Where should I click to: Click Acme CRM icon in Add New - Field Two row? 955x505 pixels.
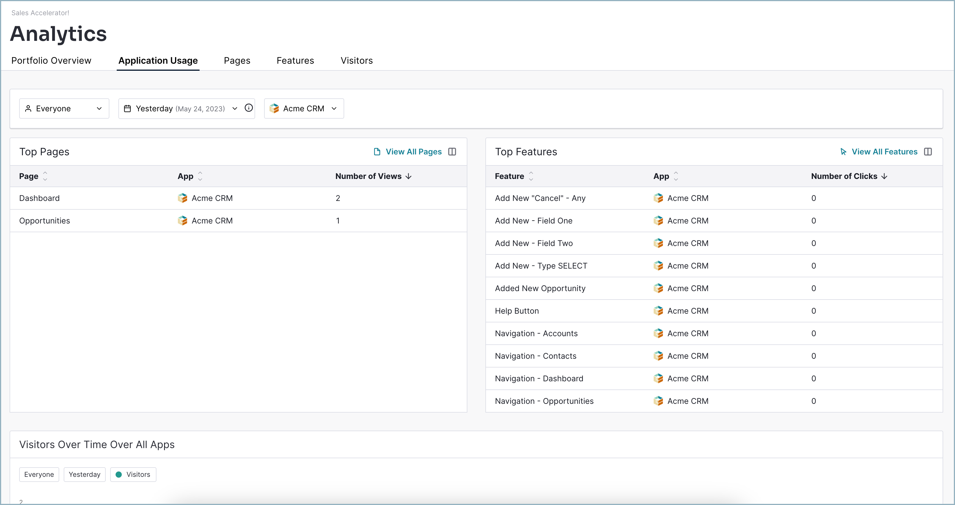point(658,243)
